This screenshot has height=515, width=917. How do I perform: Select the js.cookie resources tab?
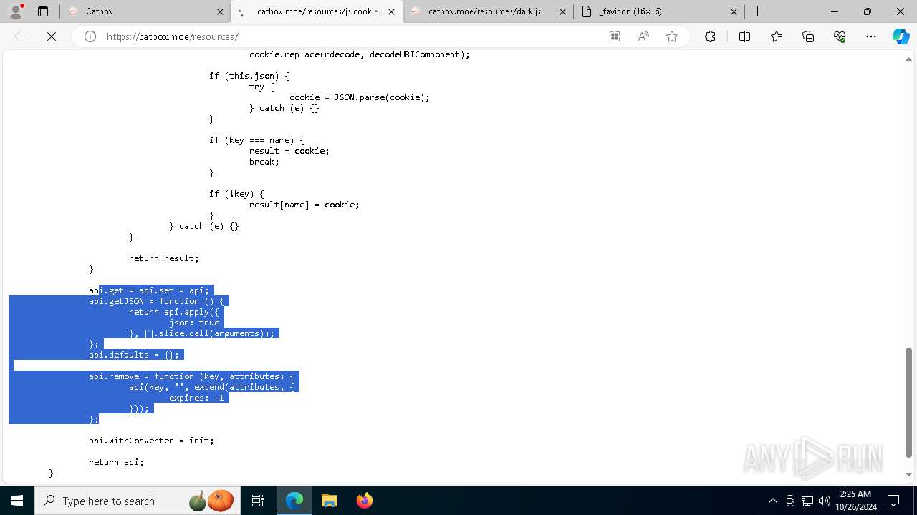(316, 11)
